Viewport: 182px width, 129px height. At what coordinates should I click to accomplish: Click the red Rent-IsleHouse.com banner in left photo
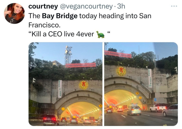tap(81, 65)
